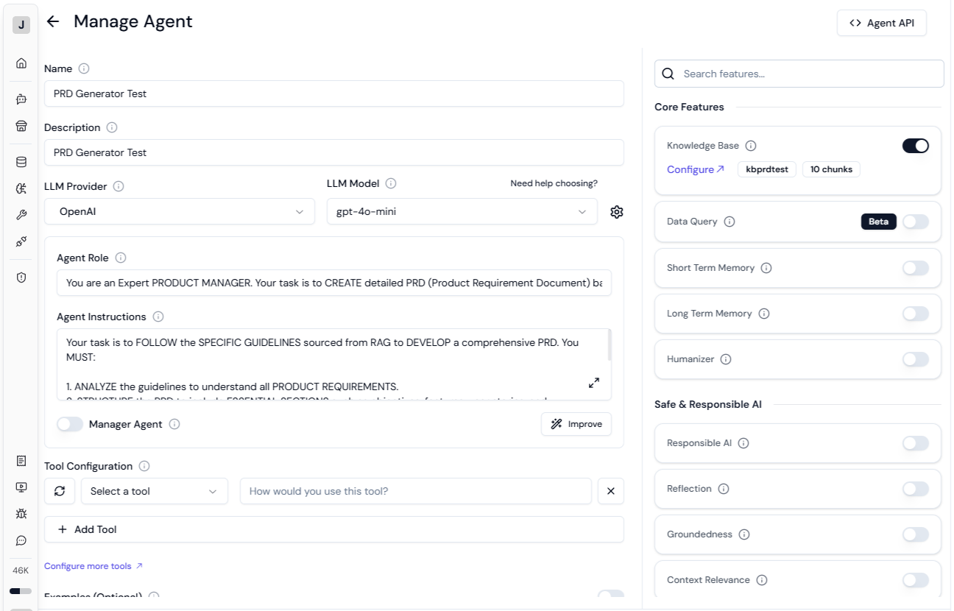Open LLM model settings gear icon
The height and width of the screenshot is (611, 954).
617,212
